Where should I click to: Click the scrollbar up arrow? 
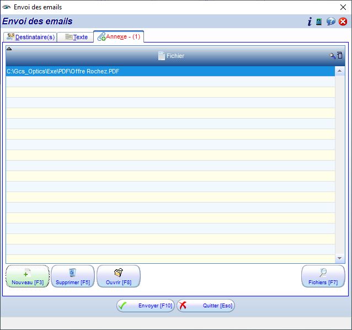coord(340,71)
